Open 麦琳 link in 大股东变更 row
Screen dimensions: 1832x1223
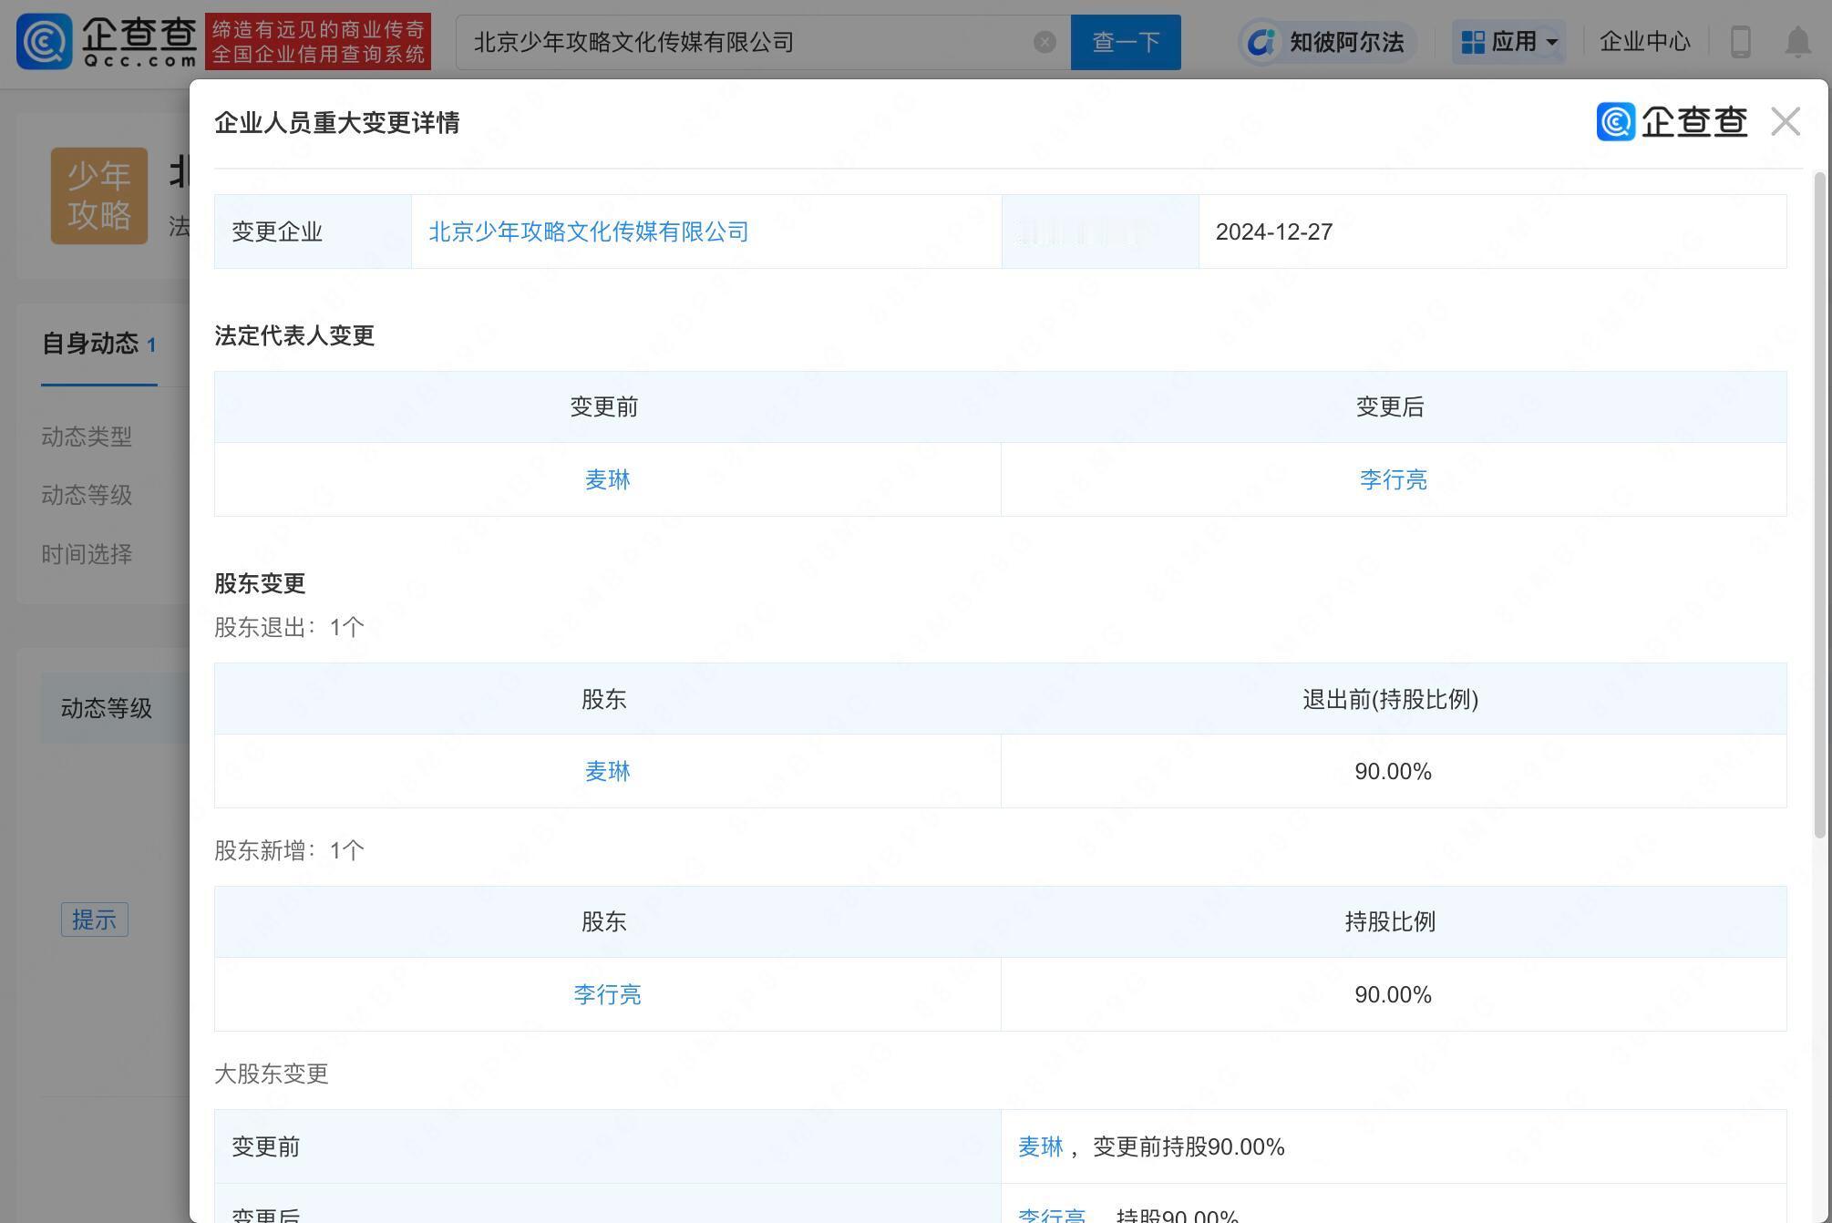1041,1146
